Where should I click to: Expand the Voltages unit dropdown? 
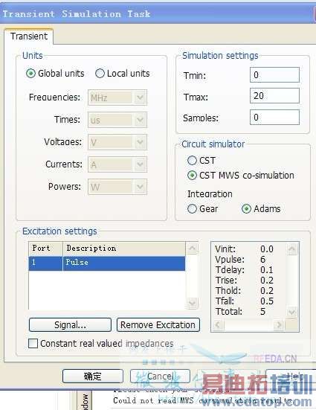click(117, 142)
